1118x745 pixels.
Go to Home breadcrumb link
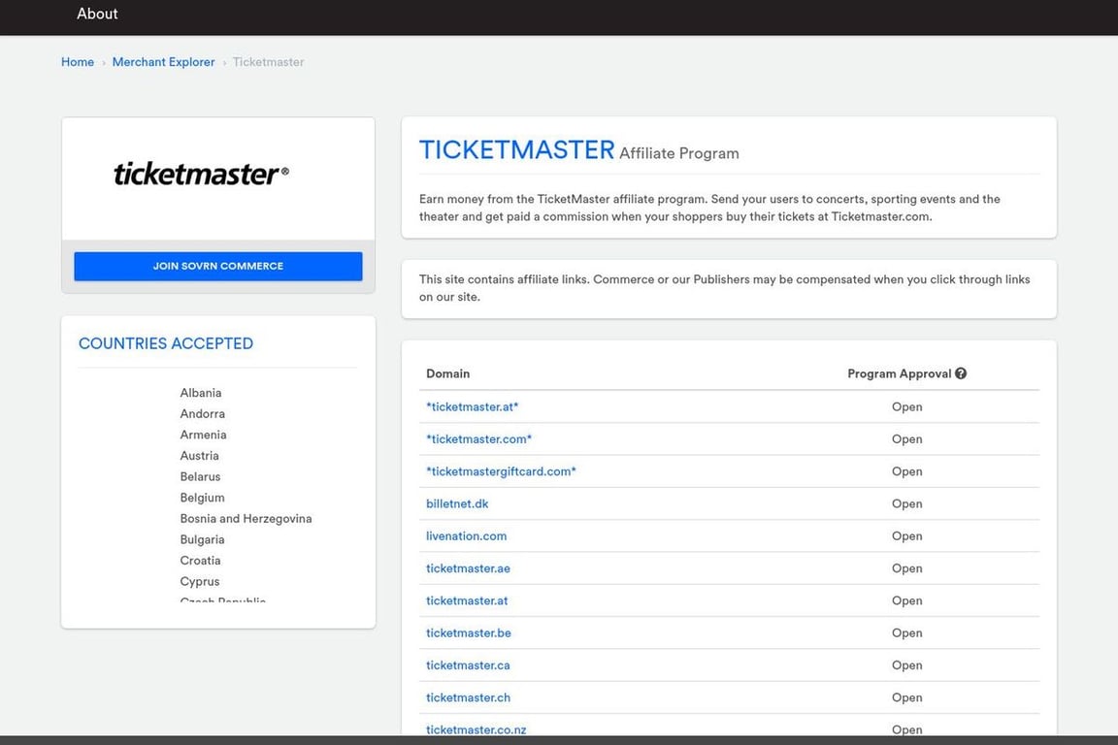tap(78, 62)
